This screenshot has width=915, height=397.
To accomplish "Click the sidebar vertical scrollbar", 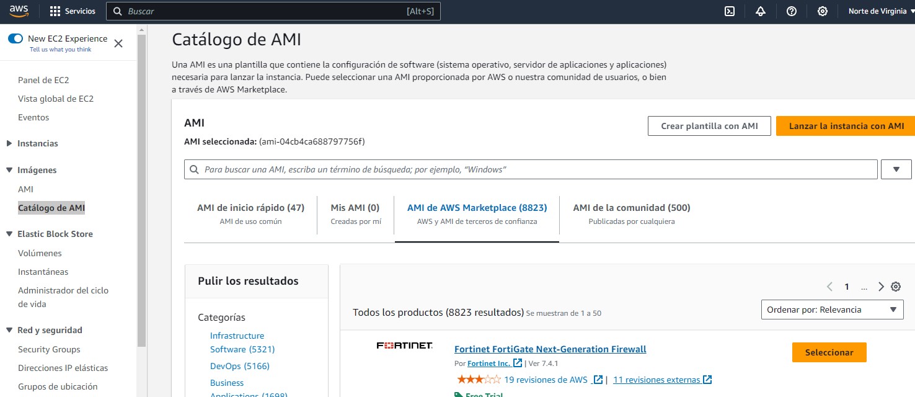I will 142,186.
